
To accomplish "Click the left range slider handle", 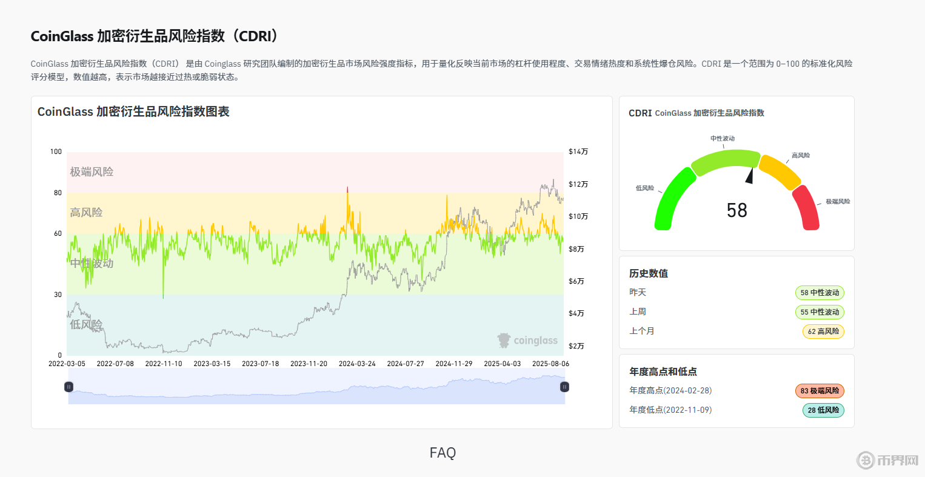I will 68,387.
